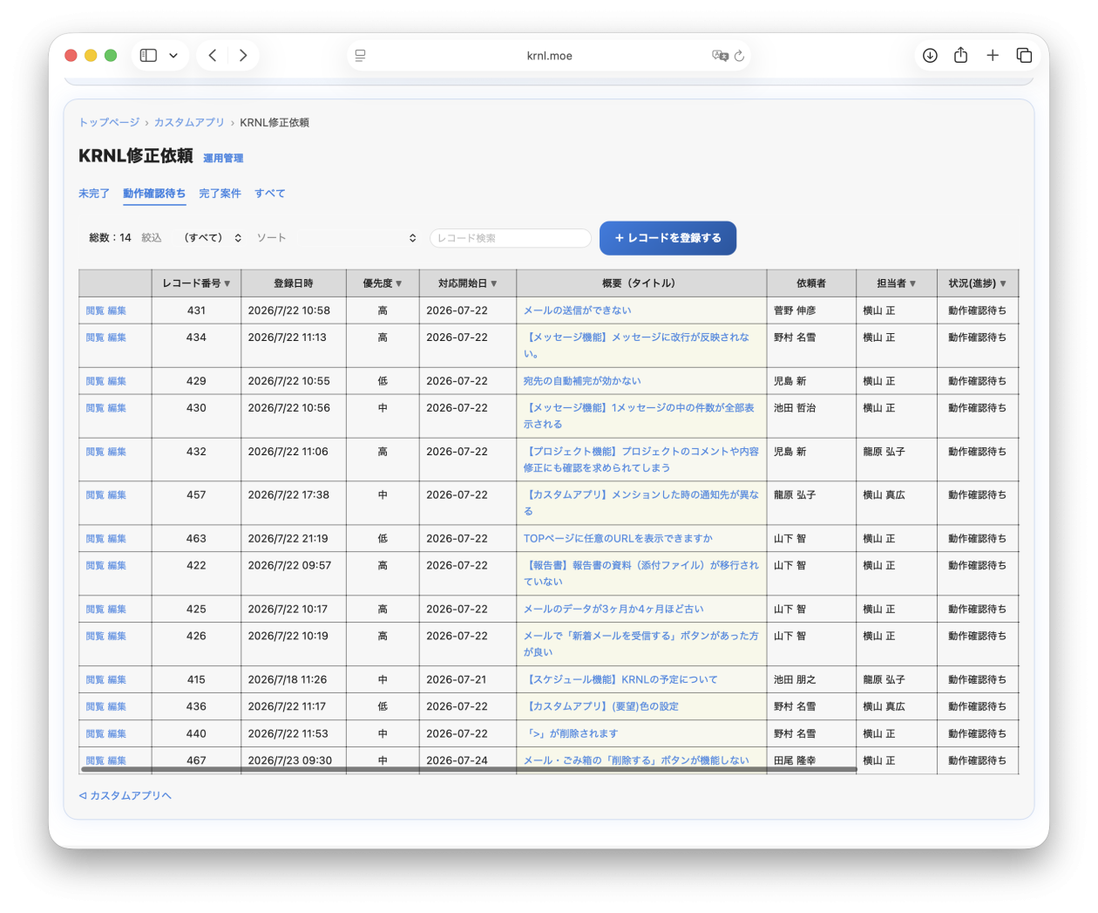Screen dimensions: 1098x913
Task: Open the 運用管理 link
Action: (223, 159)
